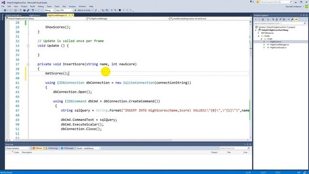Click the Project column header in Error List
Image resolution: width=309 pixels, height=174 pixels.
[214, 152]
